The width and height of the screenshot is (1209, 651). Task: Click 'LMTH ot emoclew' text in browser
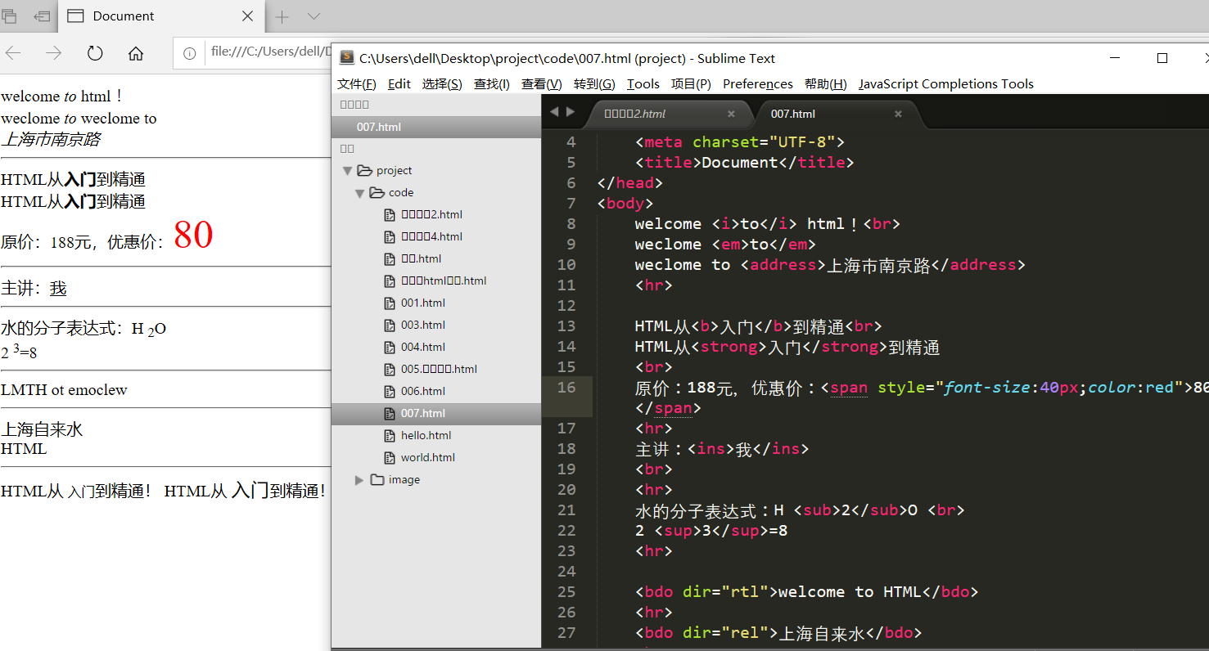pyautogui.click(x=64, y=390)
